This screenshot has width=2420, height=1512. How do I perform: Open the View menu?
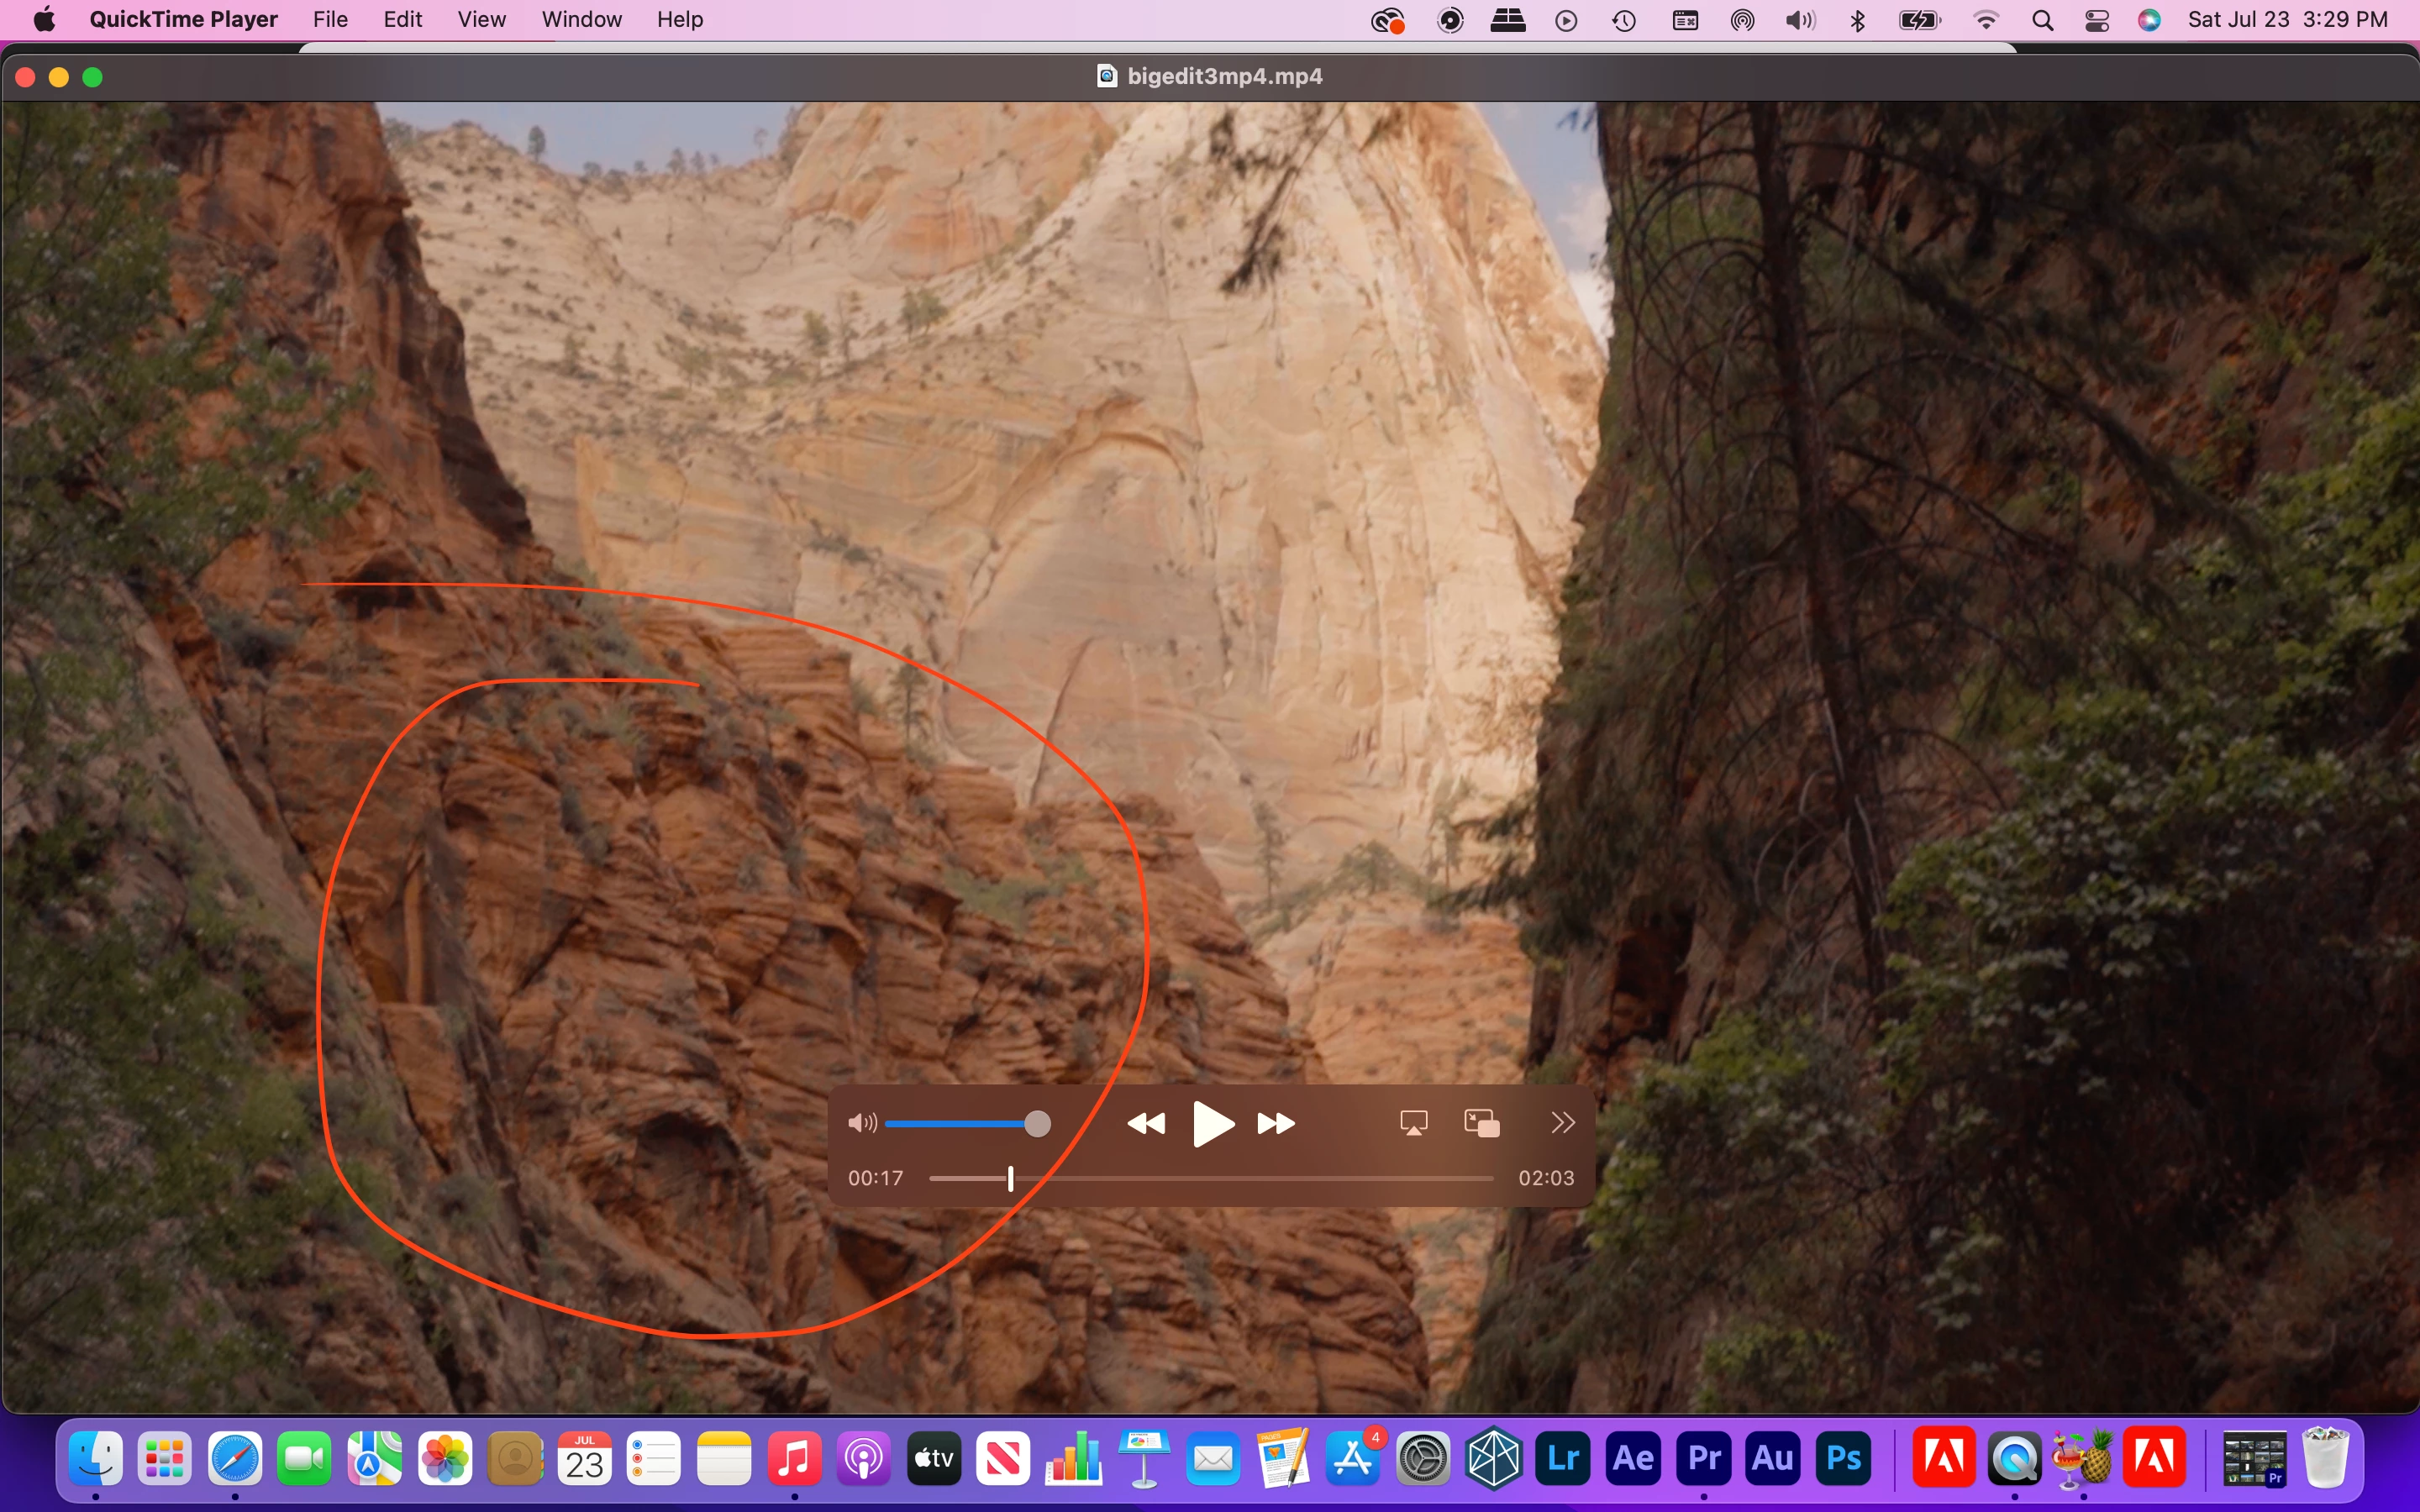coord(481,20)
